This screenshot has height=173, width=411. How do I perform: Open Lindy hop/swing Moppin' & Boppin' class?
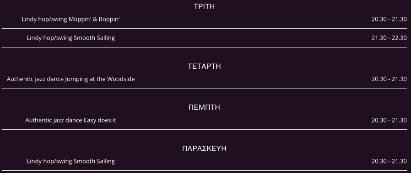click(71, 19)
